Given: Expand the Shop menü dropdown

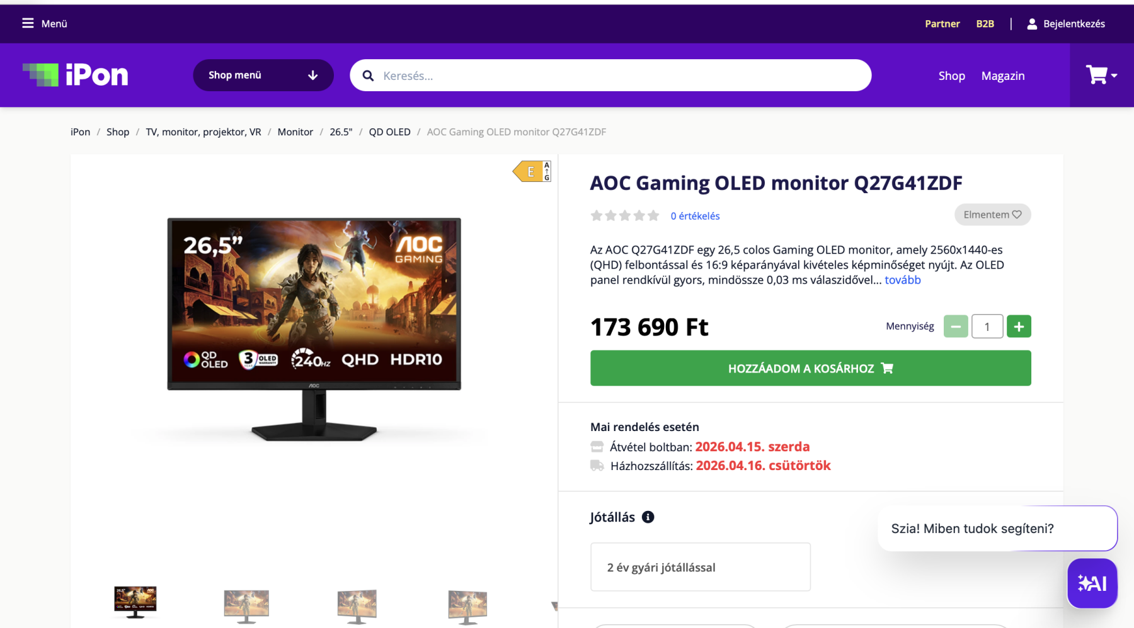Looking at the screenshot, I should [x=263, y=75].
